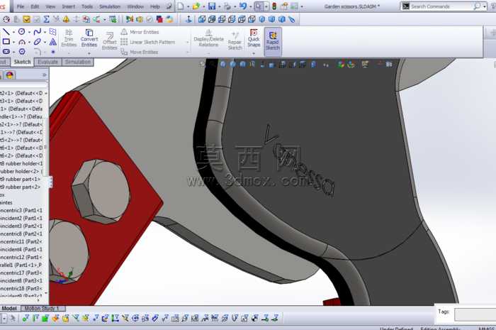Select mate 'rallel1 (Part1<1>,P'
Viewport: 496px width, 330px height.
[x=21, y=265]
